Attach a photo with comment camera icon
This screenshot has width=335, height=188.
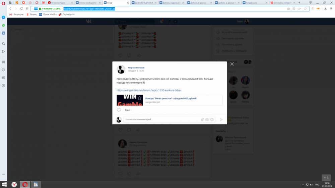tap(207, 120)
